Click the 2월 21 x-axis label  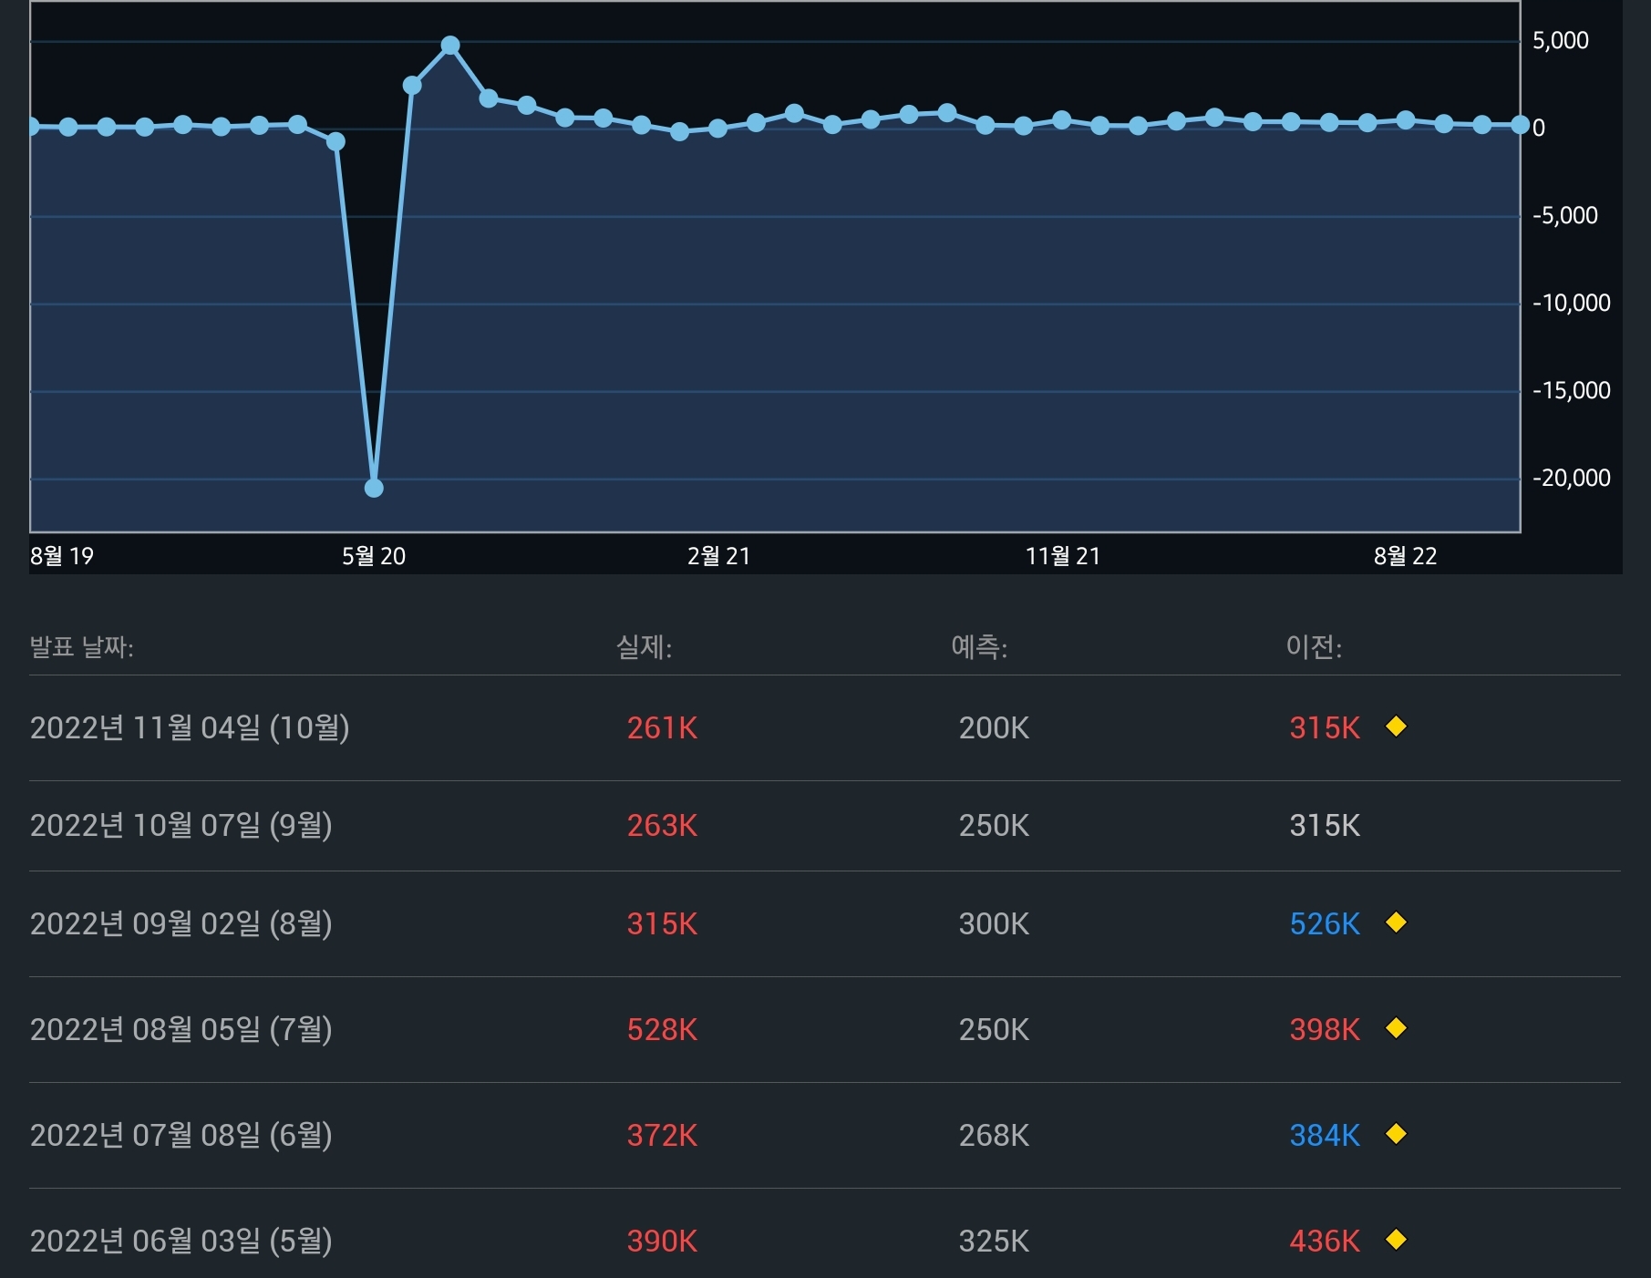pyautogui.click(x=718, y=556)
